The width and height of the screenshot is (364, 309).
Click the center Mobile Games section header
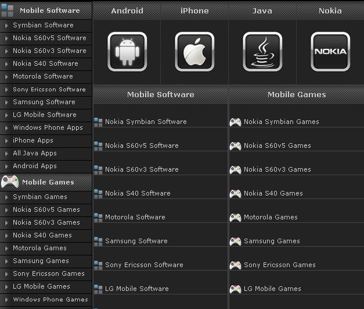(297, 94)
